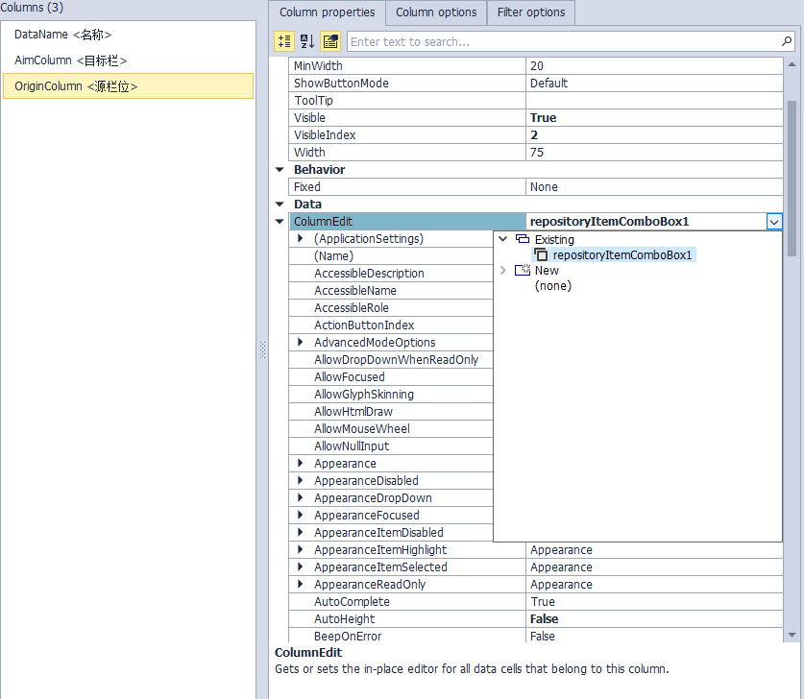Screen dimensions: 804x699
Task: Toggle description panel icon in toolbar
Action: [x=330, y=41]
